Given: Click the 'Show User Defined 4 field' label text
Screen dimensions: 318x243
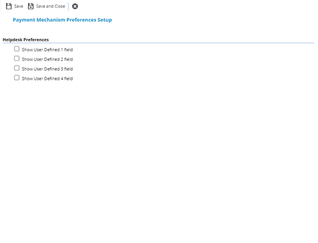Looking at the screenshot, I should (47, 79).
